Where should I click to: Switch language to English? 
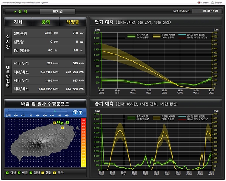pyautogui.click(x=212, y=2)
